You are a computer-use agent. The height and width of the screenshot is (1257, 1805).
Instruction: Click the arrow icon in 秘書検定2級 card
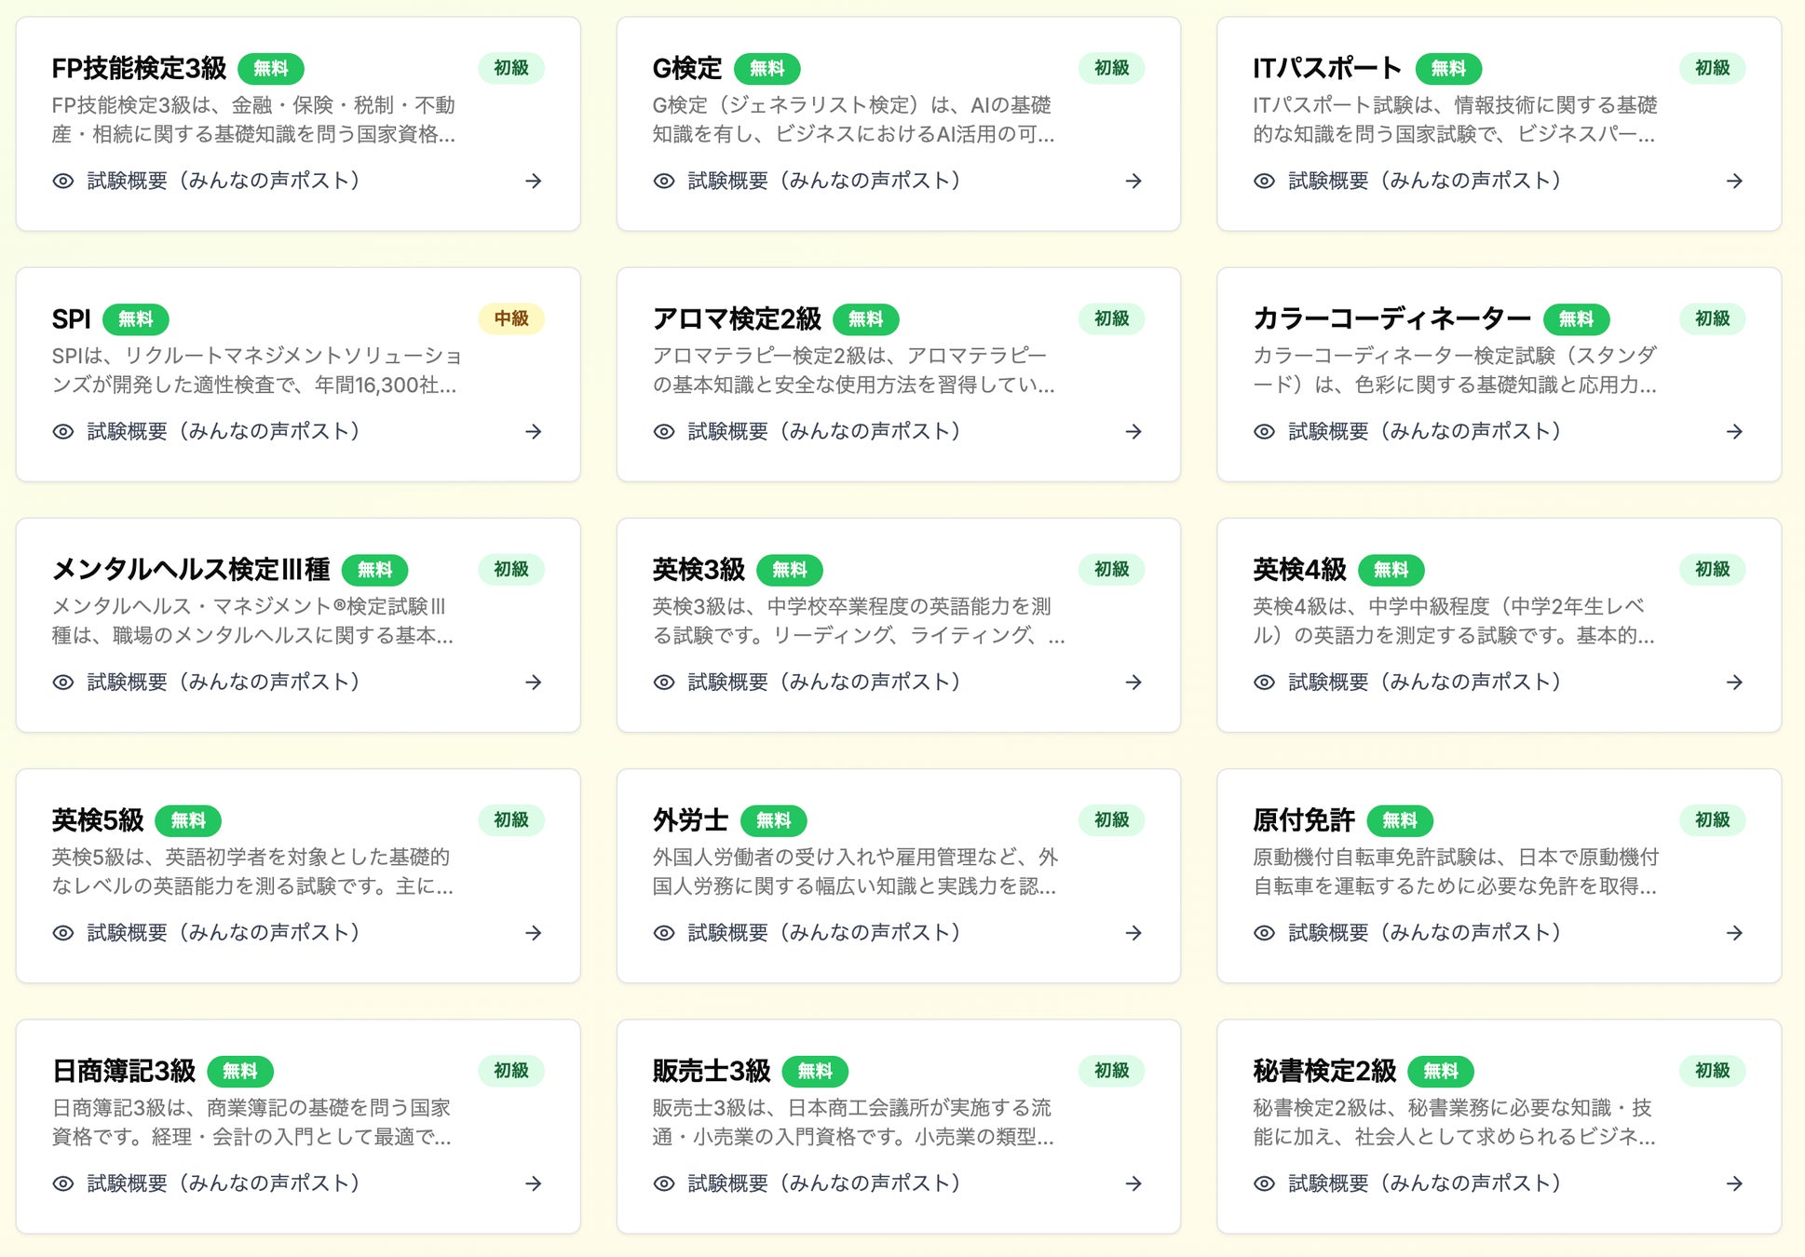pos(1734,1183)
